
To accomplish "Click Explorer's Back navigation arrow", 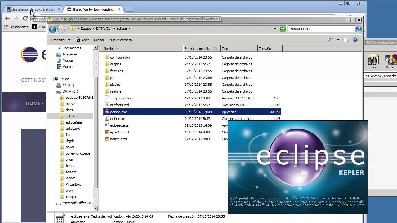I will point(52,29).
